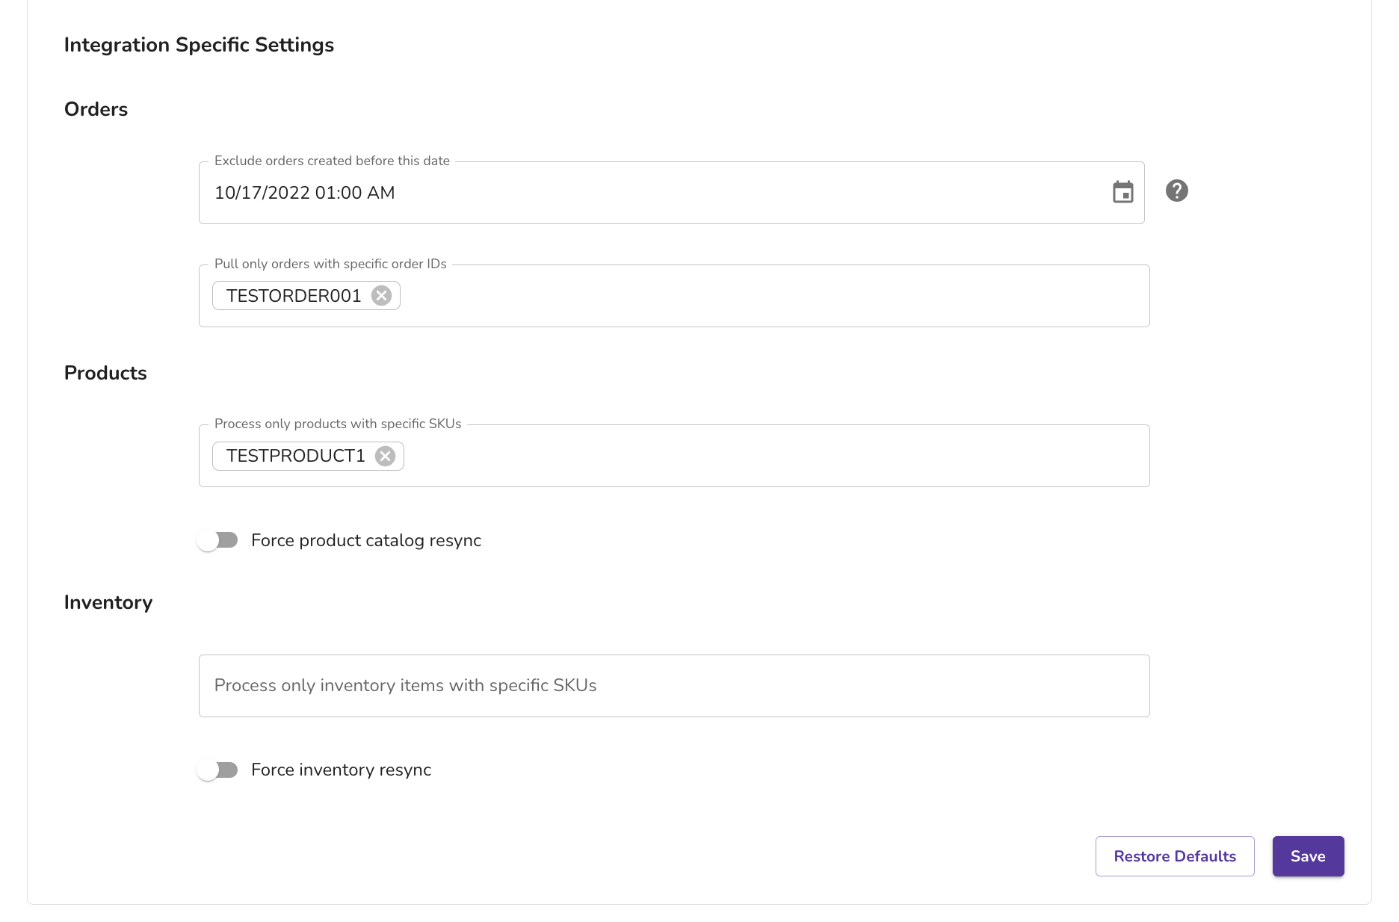This screenshot has height=922, width=1399.
Task: Click the Integration Specific Settings heading
Action: (x=199, y=45)
